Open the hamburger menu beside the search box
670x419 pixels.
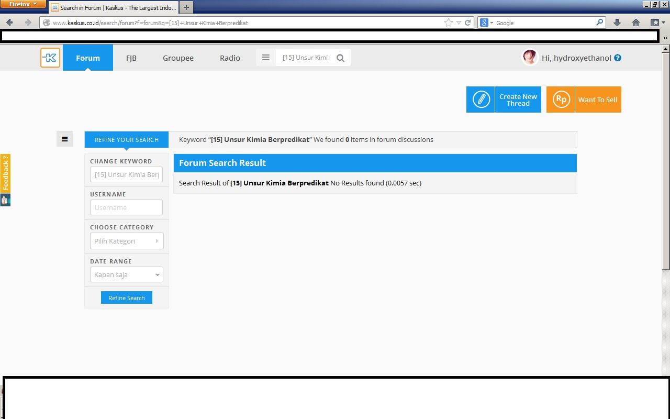pyautogui.click(x=266, y=58)
